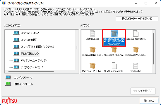Select the Microsoft.VCLibs package icon in bottom row
This screenshot has width=161, height=105.
pos(93,66)
